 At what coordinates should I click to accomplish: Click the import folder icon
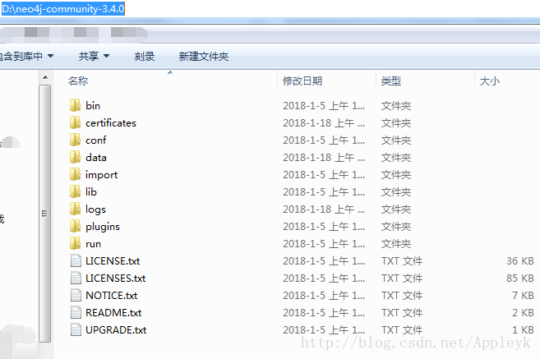(x=75, y=174)
